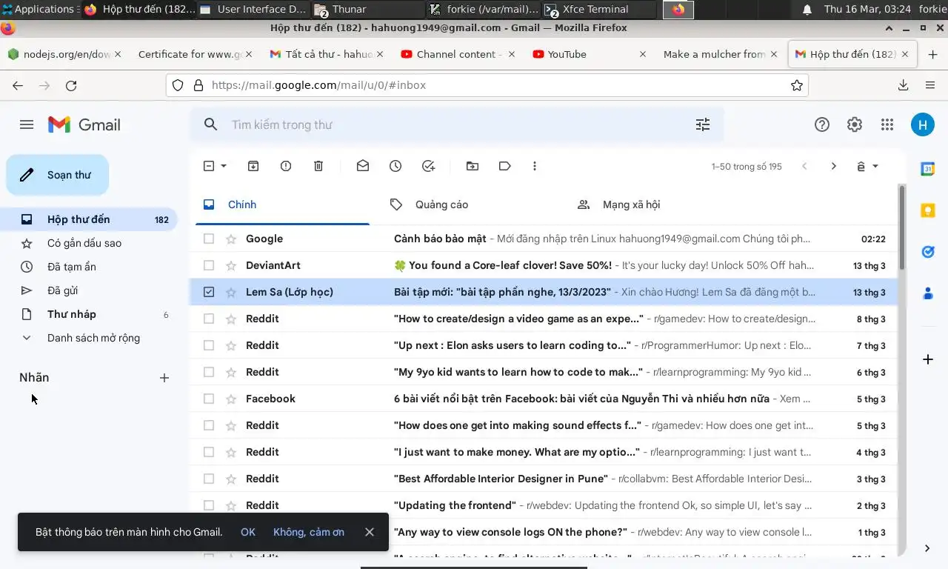
Task: Switch to the YouTube browser tab
Action: [589, 54]
